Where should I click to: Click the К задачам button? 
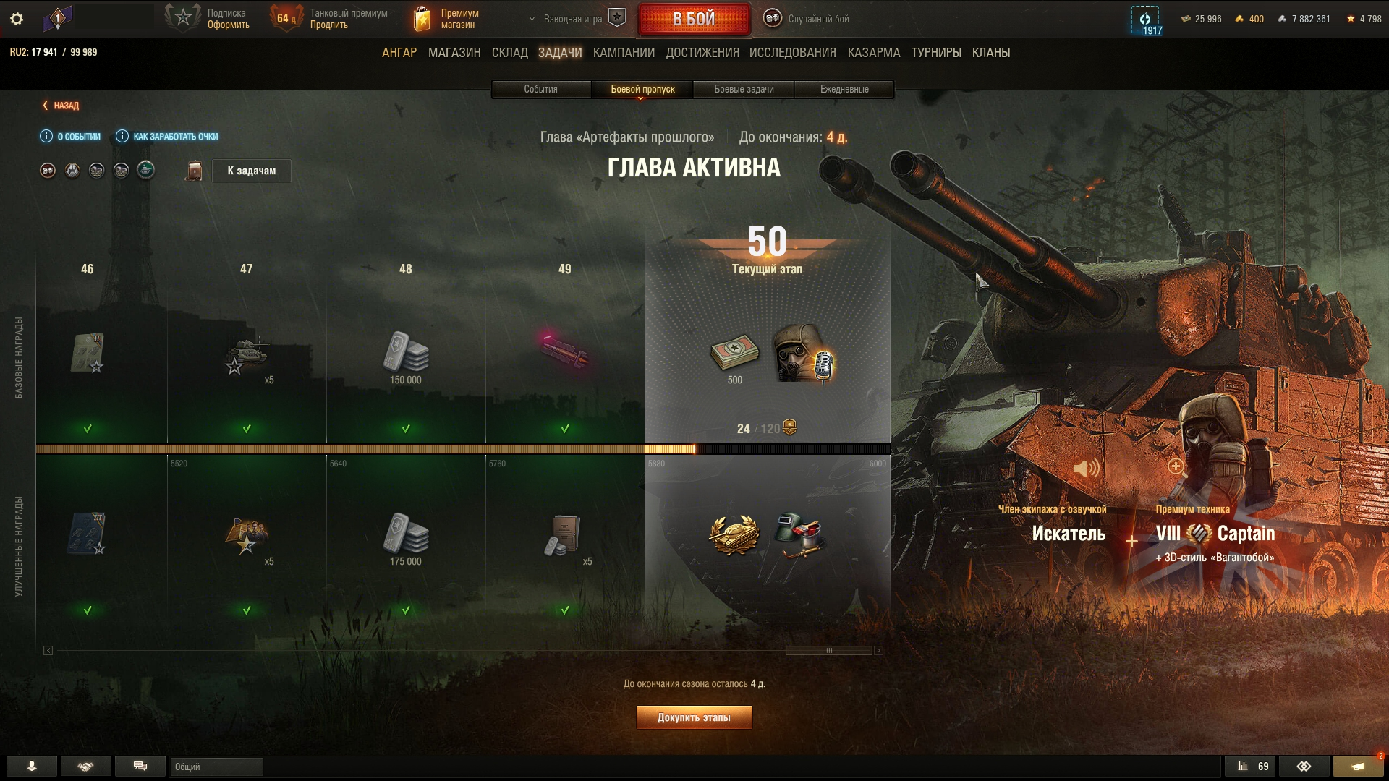[x=252, y=171]
